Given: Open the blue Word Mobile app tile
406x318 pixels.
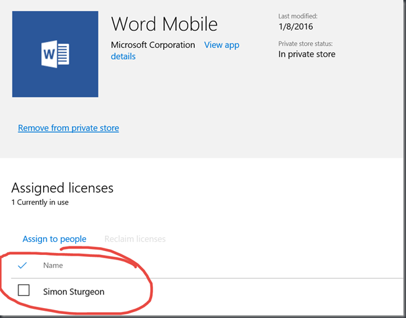Looking at the screenshot, I should [x=55, y=54].
